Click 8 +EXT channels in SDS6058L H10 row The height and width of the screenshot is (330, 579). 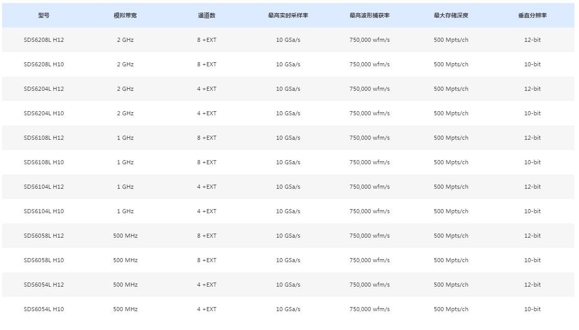[207, 260]
